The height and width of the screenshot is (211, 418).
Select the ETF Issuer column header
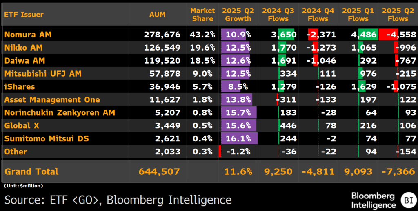[24, 15]
